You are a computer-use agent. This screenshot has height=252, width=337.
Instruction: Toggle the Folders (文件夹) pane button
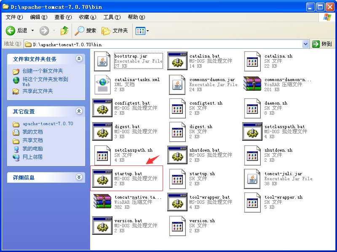pos(115,31)
